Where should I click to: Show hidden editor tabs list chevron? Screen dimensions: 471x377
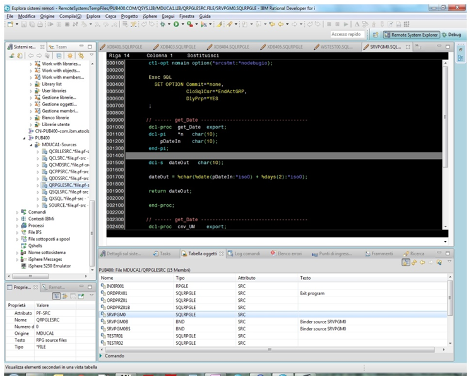tap(417, 47)
